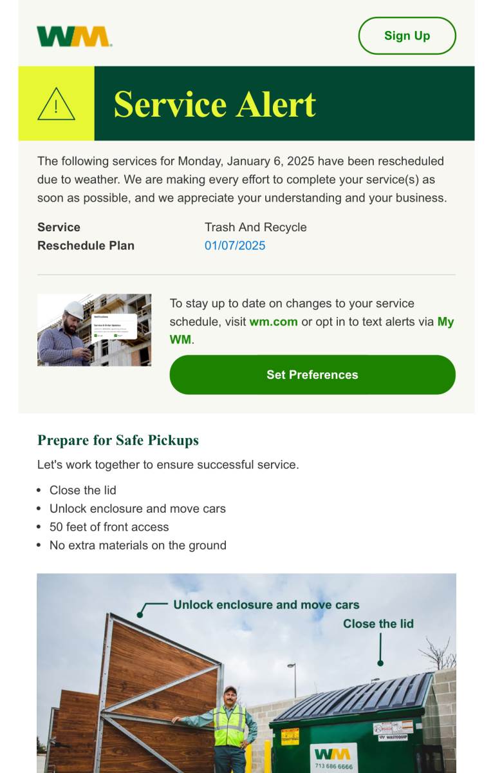493x773 pixels.
Task: Click the Trash And Recycle service text
Action: point(256,227)
